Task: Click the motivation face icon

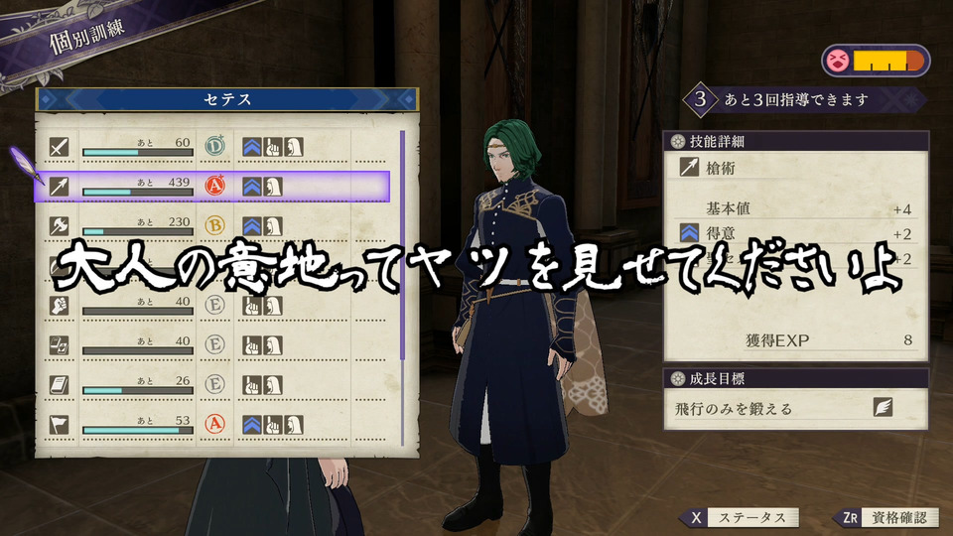Action: [x=838, y=61]
